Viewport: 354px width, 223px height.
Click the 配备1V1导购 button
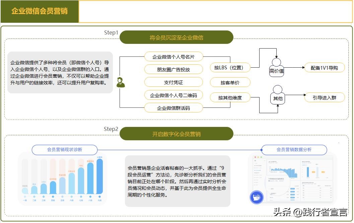coord(325,67)
